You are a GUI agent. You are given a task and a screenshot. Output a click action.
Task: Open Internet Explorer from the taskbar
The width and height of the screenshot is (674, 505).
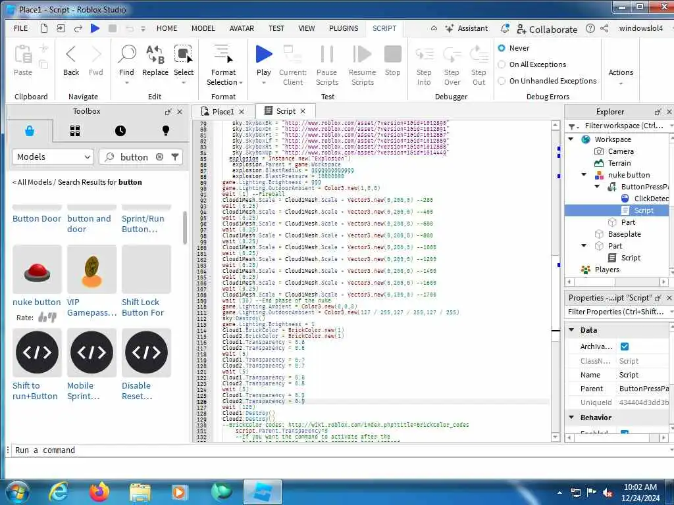coord(59,492)
